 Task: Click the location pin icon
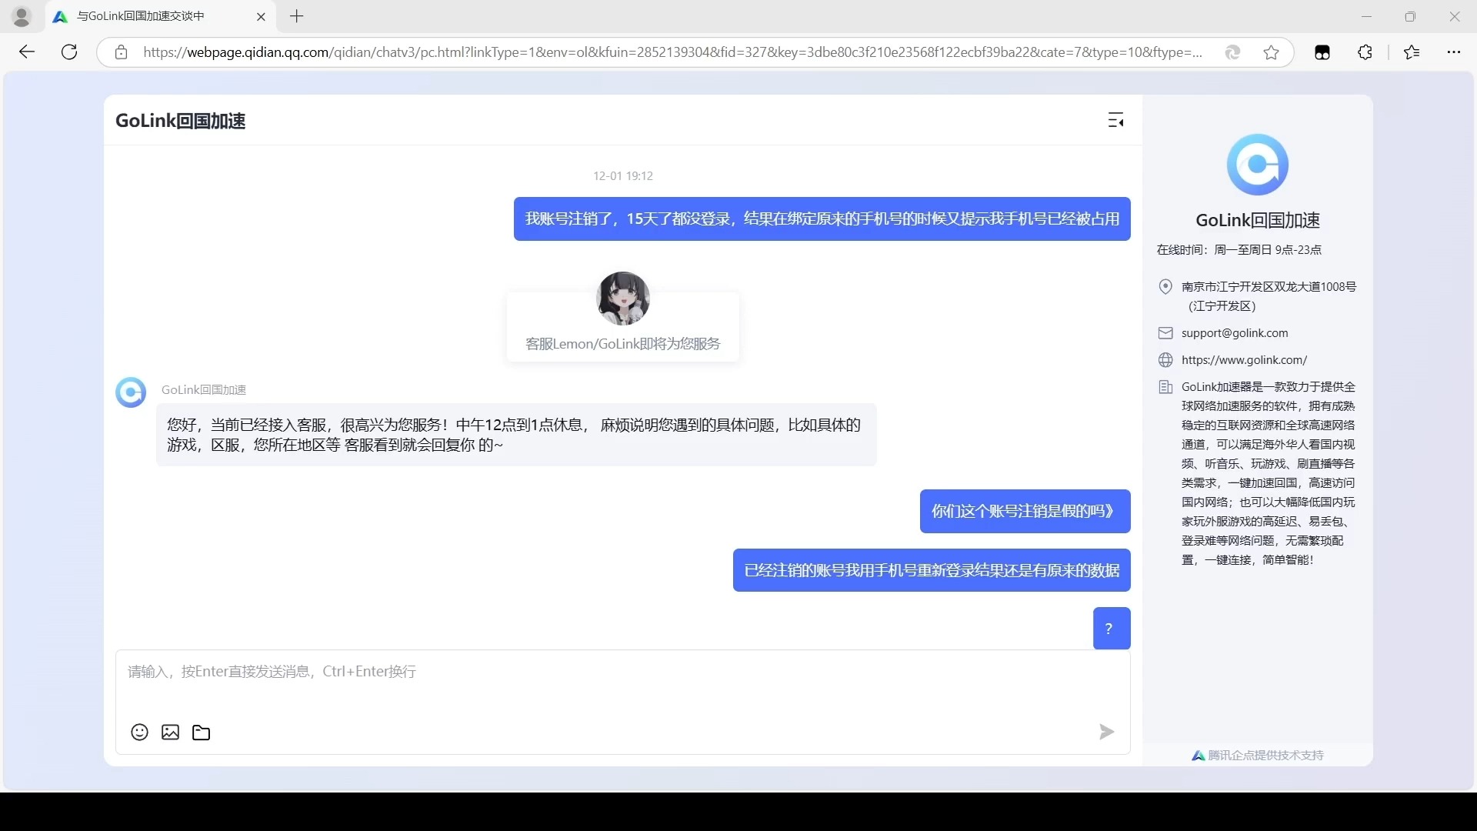pos(1165,286)
